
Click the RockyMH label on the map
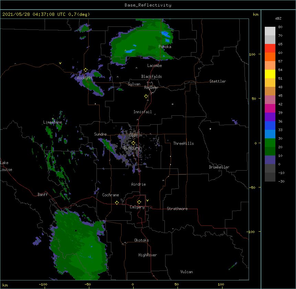pyautogui.click(x=84, y=78)
